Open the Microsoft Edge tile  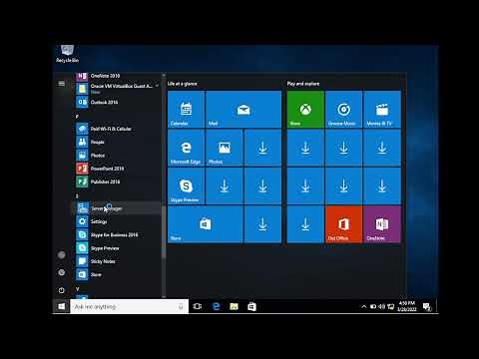click(x=186, y=148)
